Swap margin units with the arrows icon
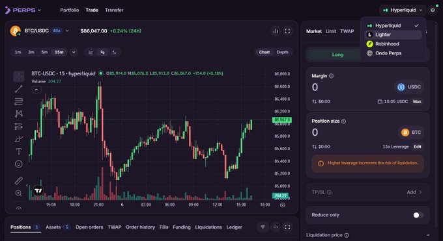 point(314,101)
